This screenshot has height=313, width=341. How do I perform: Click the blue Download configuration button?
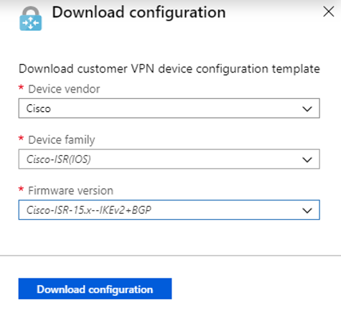tap(95, 289)
